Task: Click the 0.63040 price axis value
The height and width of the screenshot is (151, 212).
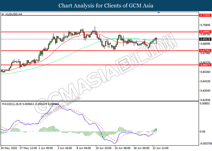Action: (x=205, y=91)
